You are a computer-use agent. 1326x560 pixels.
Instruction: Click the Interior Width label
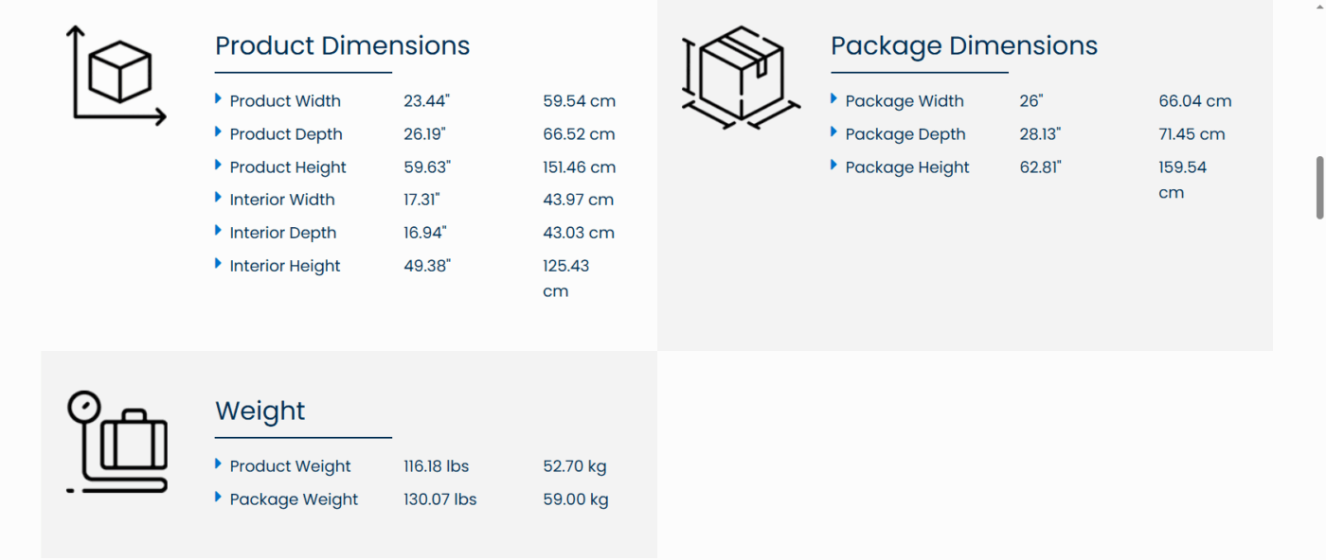[282, 200]
